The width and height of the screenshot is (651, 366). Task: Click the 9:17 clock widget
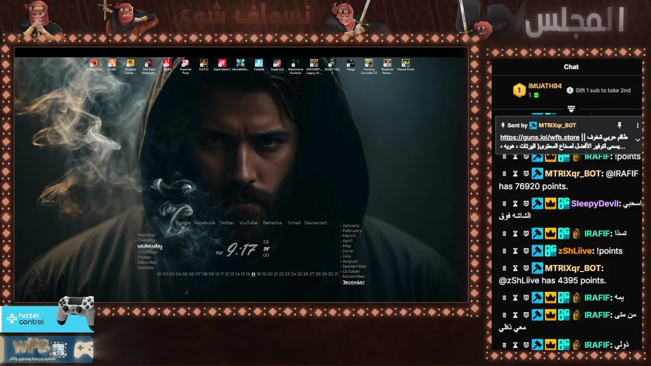click(242, 250)
